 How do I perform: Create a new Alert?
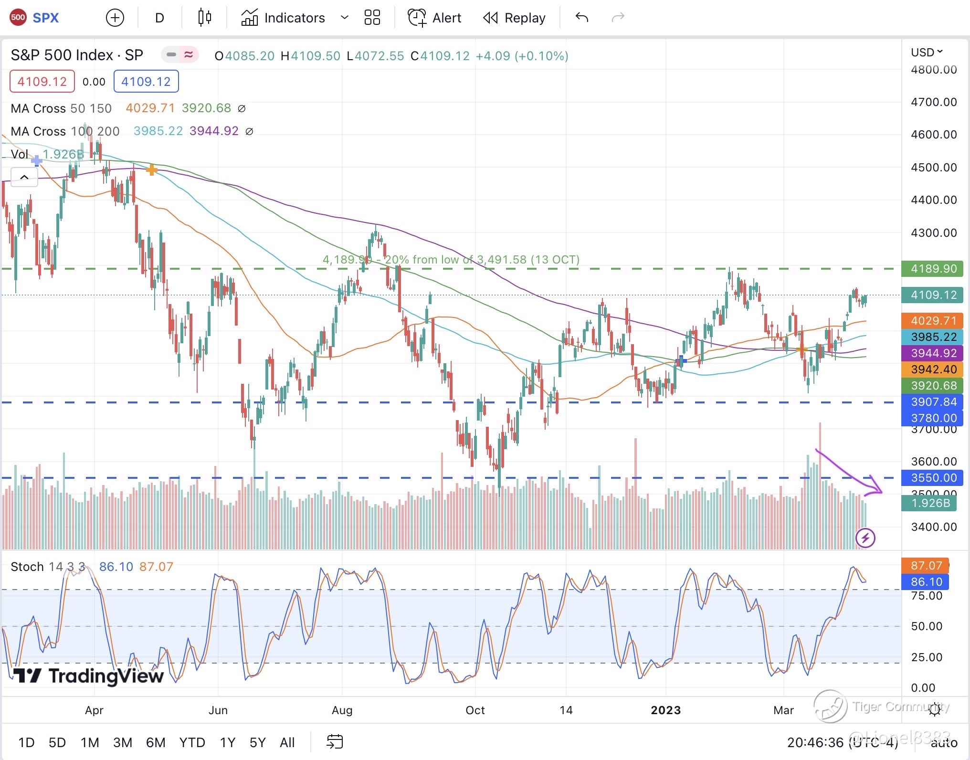tap(434, 18)
